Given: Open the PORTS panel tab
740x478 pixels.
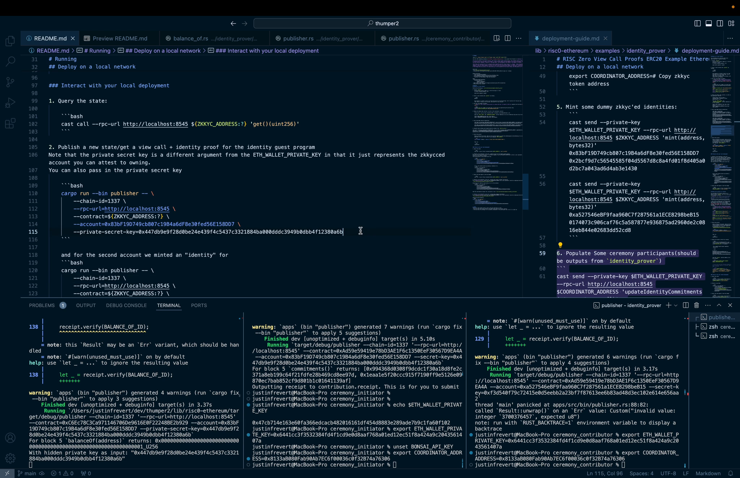Looking at the screenshot, I should click(x=199, y=305).
